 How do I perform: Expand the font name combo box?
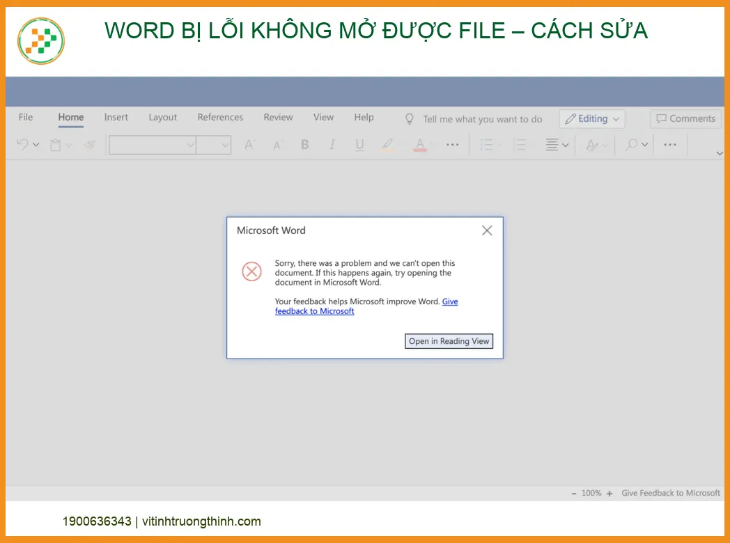pyautogui.click(x=190, y=144)
